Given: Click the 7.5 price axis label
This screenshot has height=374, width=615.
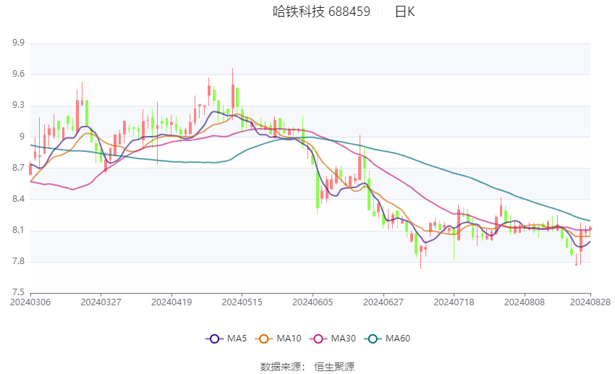Looking at the screenshot, I should (18, 292).
